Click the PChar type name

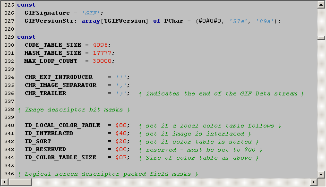coord(173,21)
